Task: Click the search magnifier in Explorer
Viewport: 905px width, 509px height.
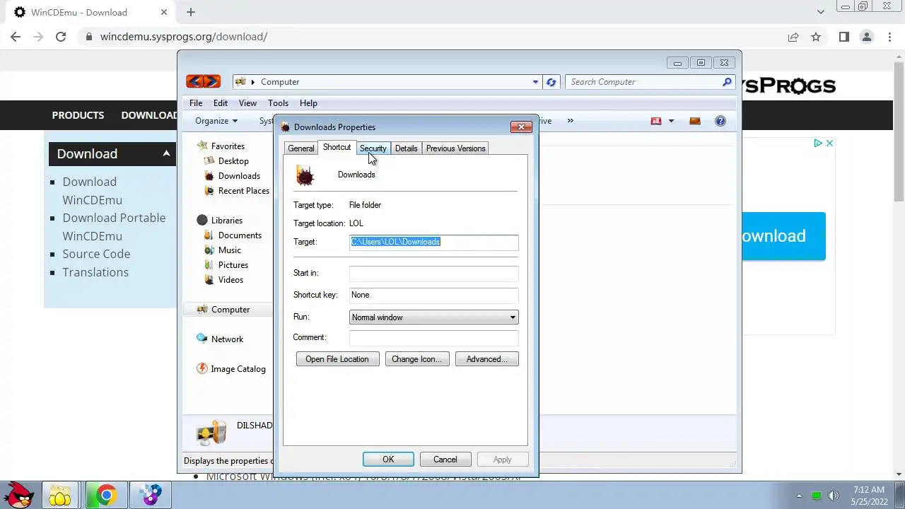Action: [x=727, y=82]
